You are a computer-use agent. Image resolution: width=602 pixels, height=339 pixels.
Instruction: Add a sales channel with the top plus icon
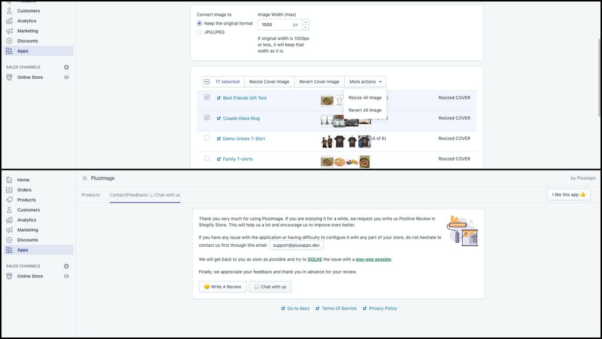point(66,67)
